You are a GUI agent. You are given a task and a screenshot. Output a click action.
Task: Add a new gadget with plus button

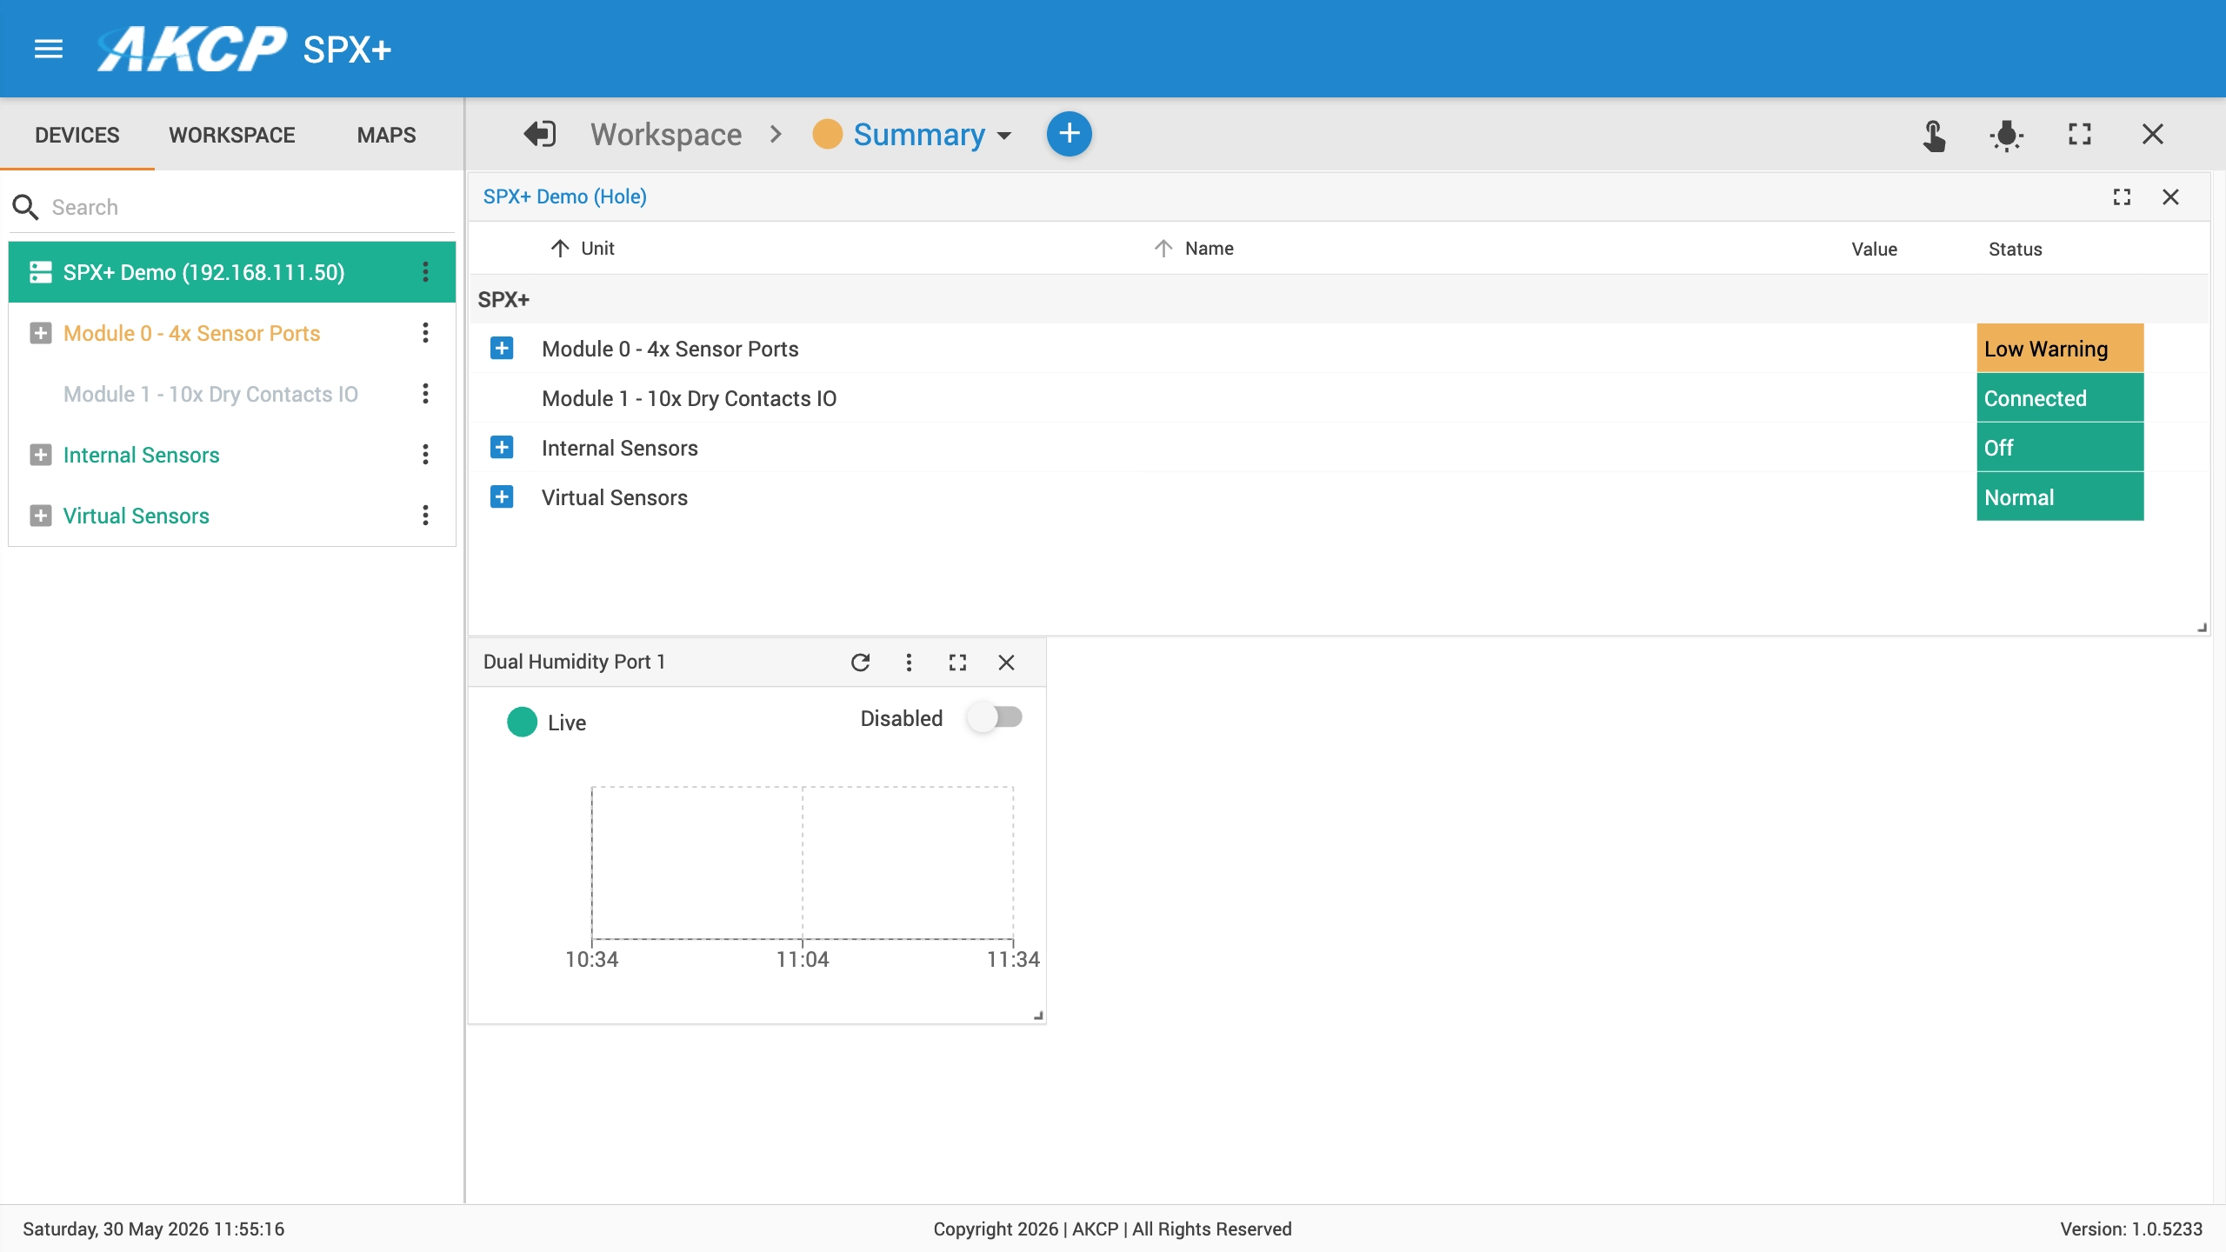(x=1069, y=134)
